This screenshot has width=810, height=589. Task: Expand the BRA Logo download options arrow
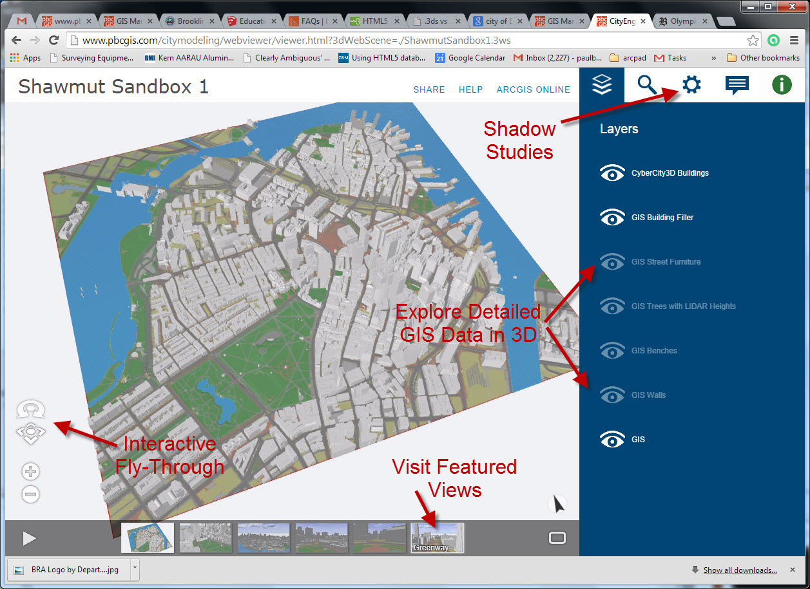click(134, 569)
